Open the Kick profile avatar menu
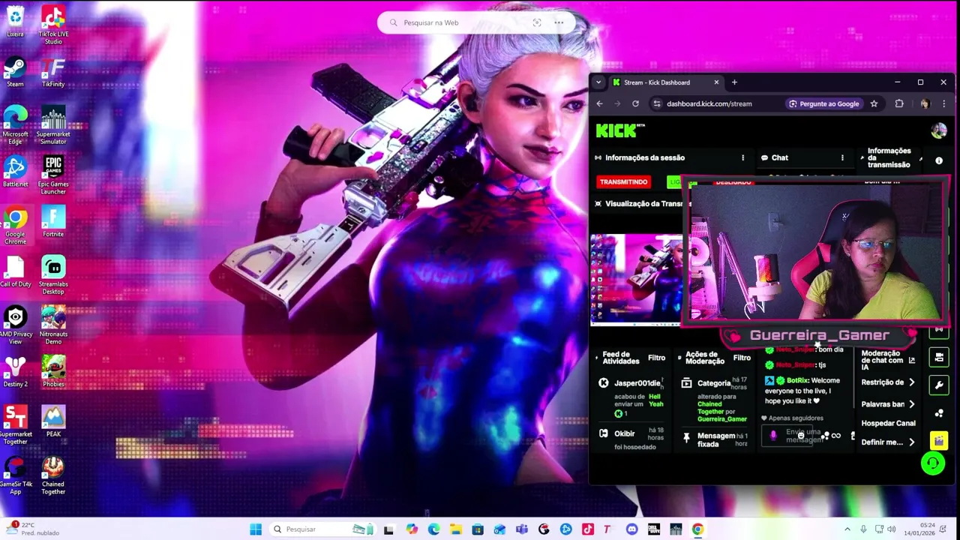 click(x=938, y=130)
